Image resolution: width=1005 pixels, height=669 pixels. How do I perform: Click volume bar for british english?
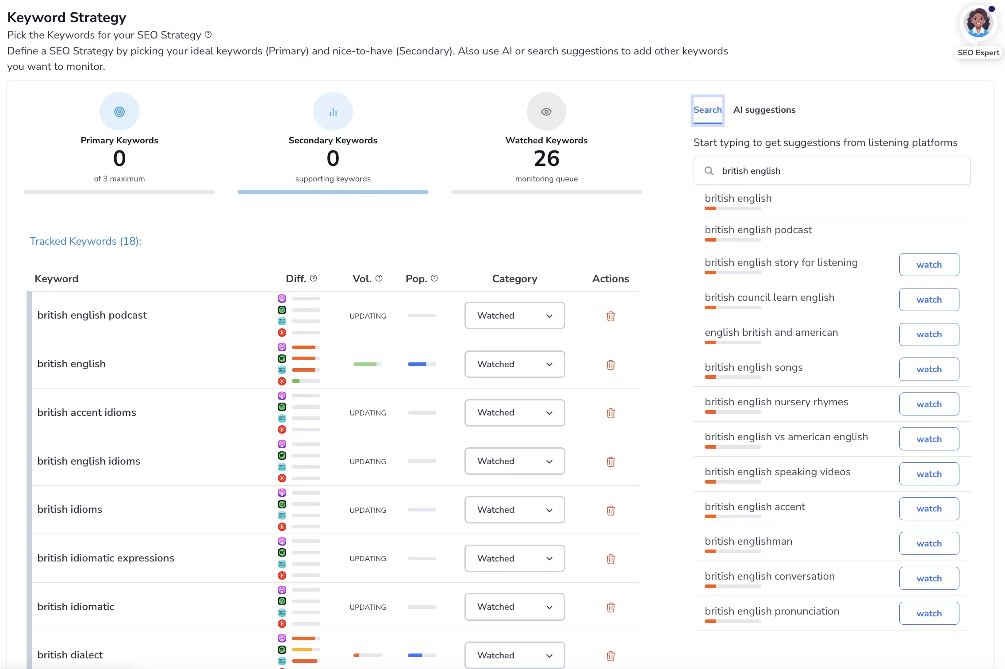click(x=368, y=364)
